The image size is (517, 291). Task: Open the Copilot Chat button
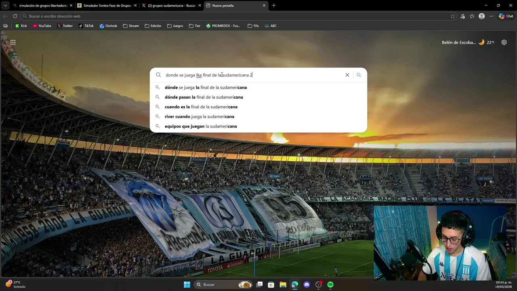click(506, 16)
